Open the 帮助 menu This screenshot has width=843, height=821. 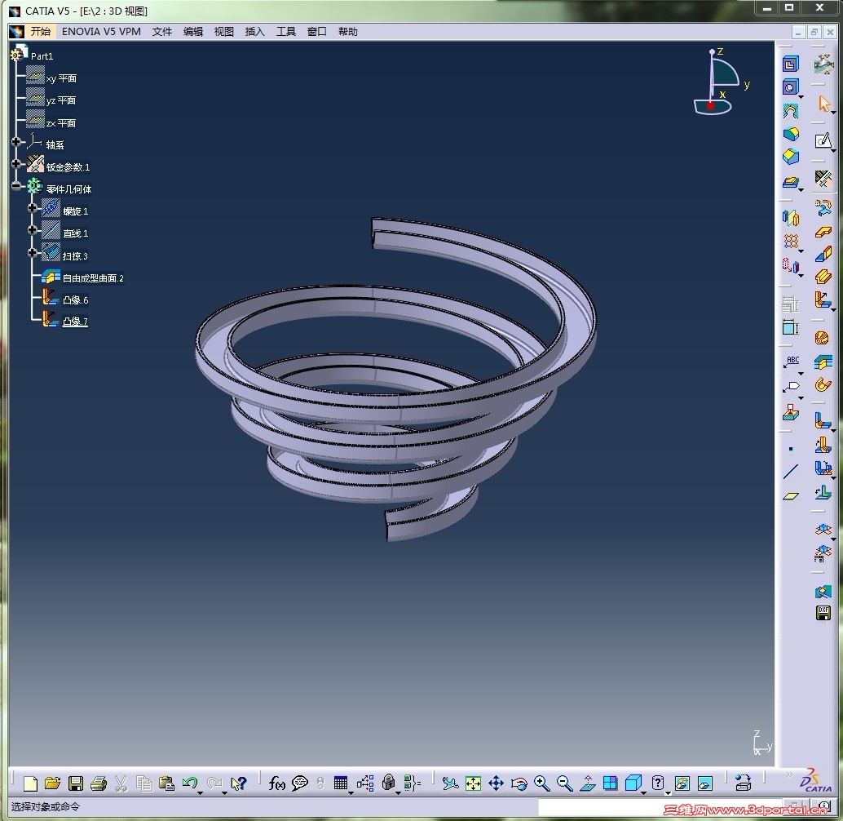(x=348, y=31)
